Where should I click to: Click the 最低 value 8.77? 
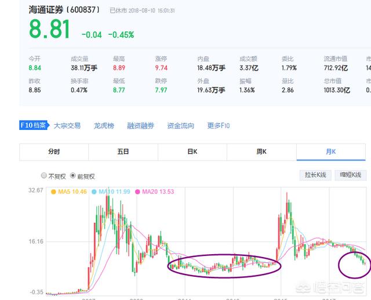coord(119,90)
